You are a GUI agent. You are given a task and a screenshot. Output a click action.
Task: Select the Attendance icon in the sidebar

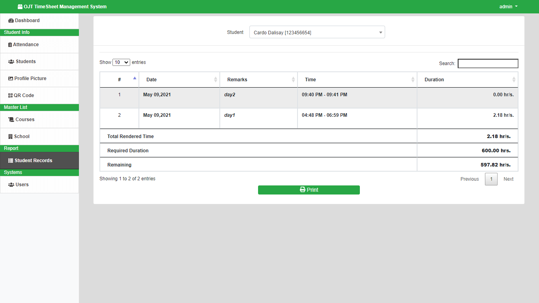(10, 44)
